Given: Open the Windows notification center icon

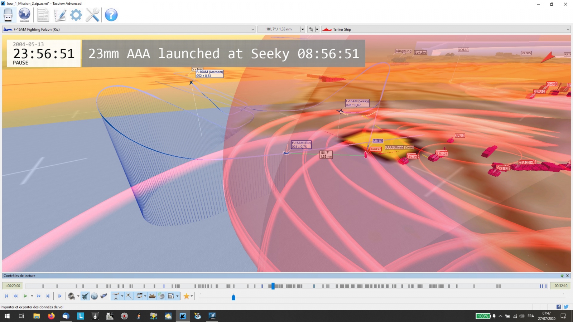Looking at the screenshot, I should pos(563,316).
